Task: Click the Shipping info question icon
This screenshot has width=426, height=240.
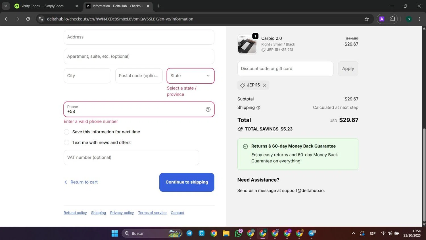Action: pyautogui.click(x=258, y=108)
